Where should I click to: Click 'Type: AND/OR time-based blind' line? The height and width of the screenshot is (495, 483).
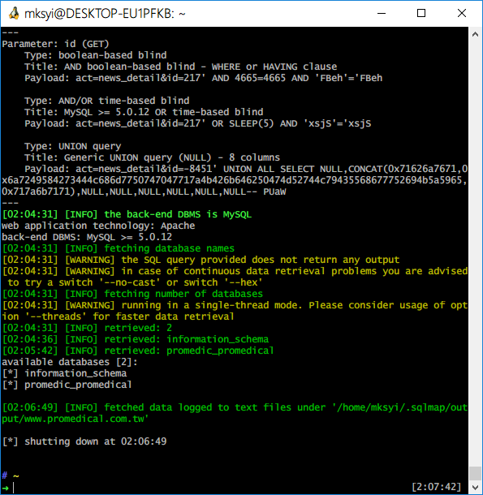[x=107, y=101]
